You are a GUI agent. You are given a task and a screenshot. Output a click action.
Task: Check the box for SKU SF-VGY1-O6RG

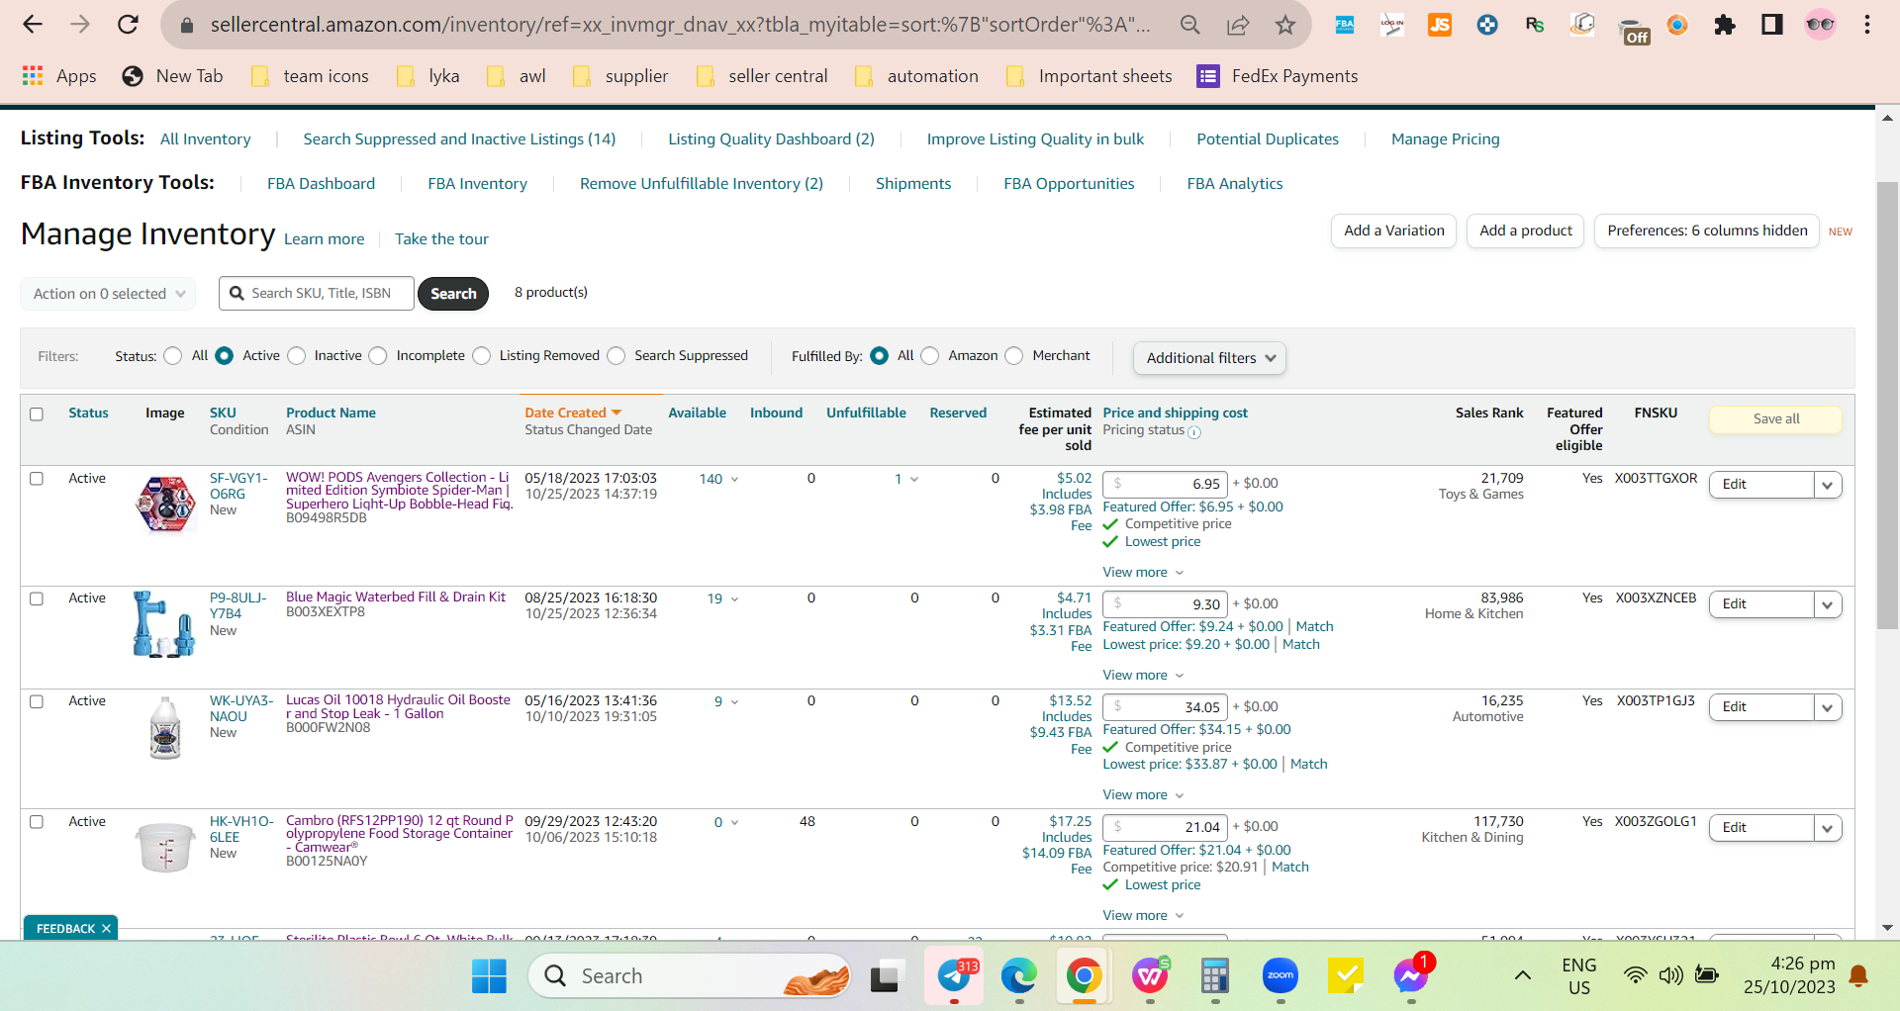pos(37,479)
